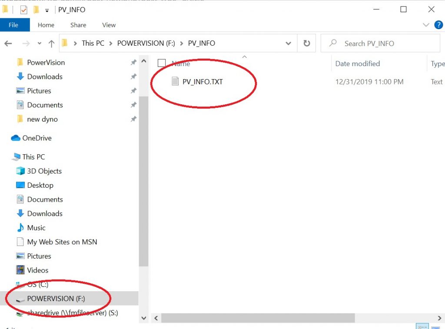Expand the ribbon with the chevron
The height and width of the screenshot is (329, 445).
[x=426, y=25]
